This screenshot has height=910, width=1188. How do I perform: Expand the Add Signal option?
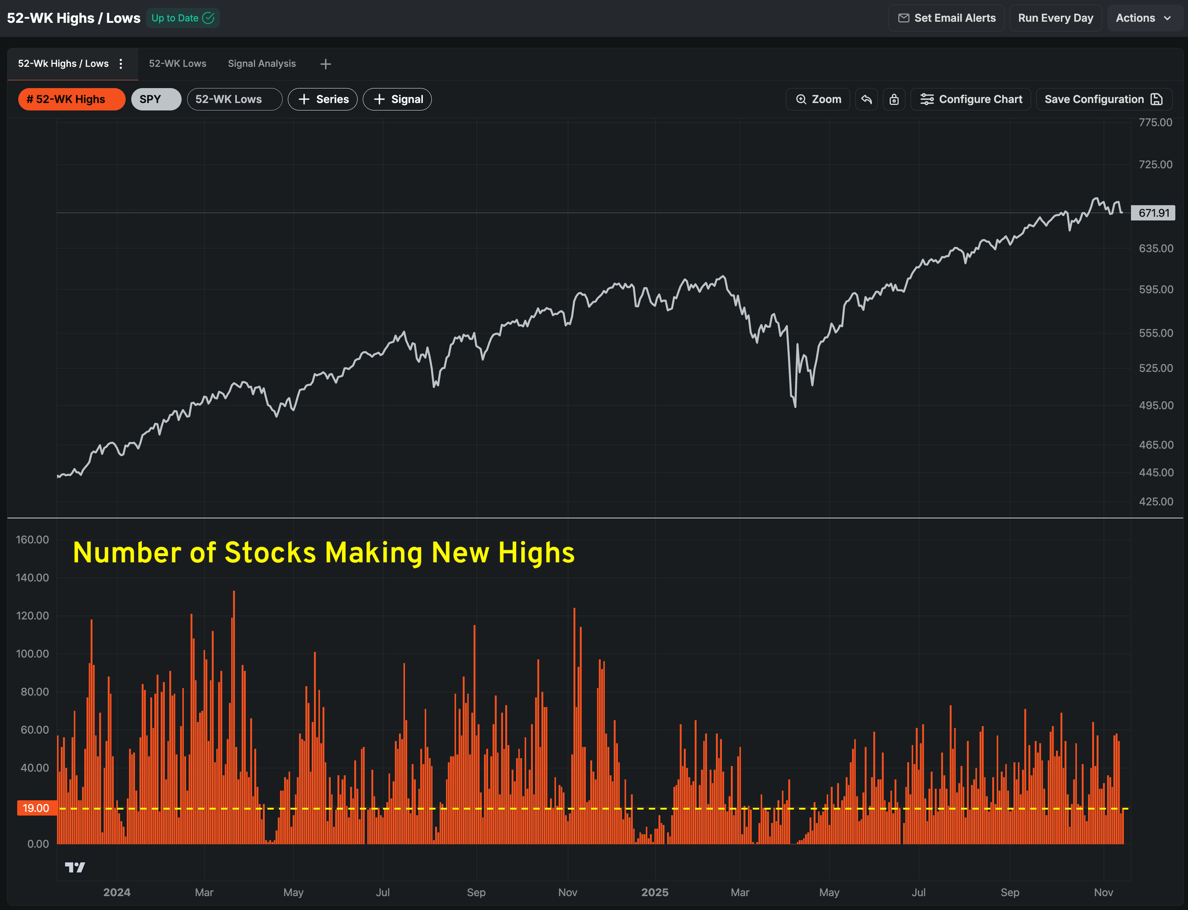coord(397,99)
